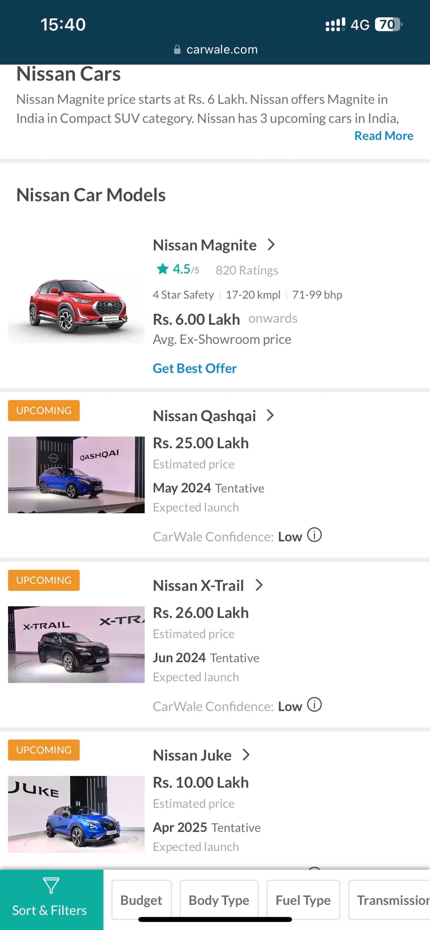Expand description with Read More link
This screenshot has height=930, width=430.
pos(383,136)
